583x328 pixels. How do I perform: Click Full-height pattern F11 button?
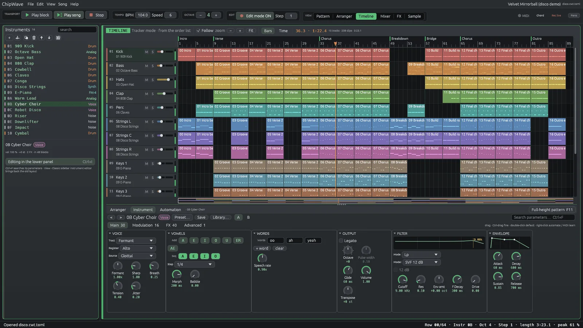552,210
